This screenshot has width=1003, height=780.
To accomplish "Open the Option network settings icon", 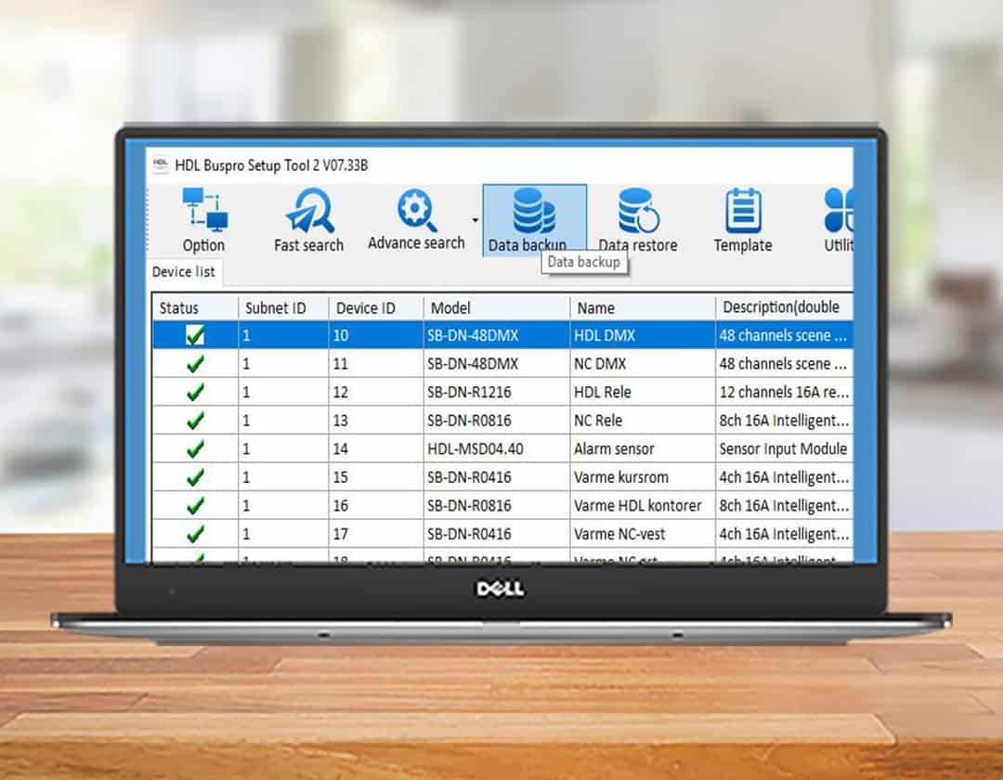I will [x=204, y=221].
